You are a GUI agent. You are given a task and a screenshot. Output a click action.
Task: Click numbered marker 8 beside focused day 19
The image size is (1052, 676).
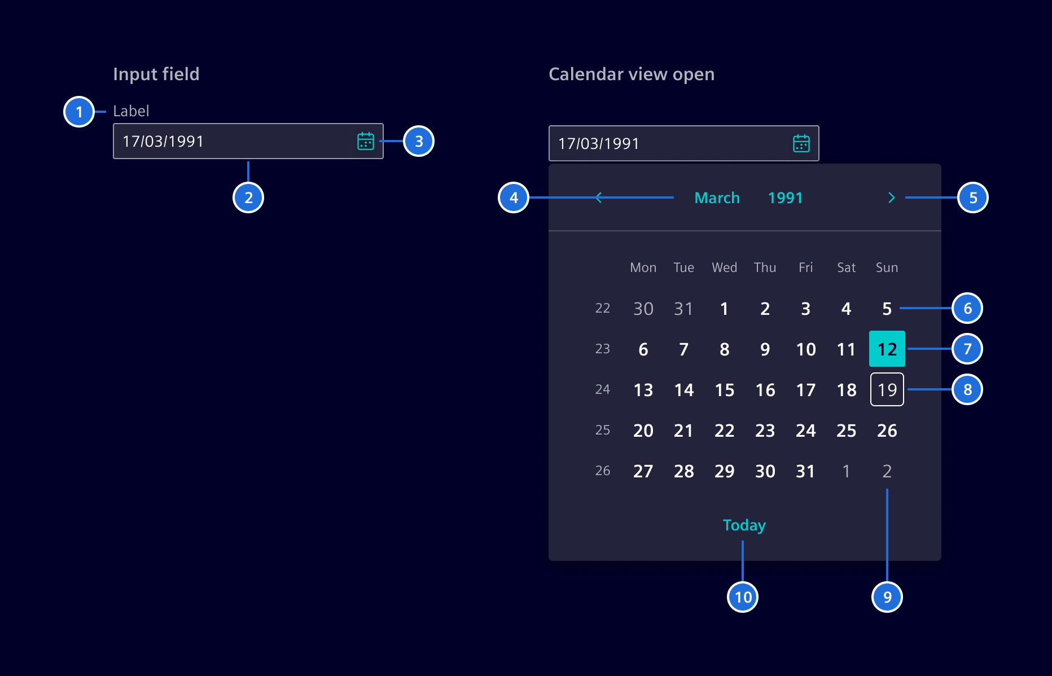tap(967, 389)
